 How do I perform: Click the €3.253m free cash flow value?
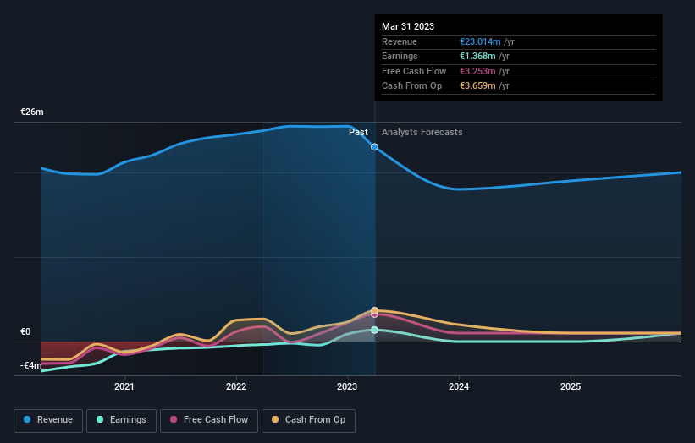(x=477, y=71)
